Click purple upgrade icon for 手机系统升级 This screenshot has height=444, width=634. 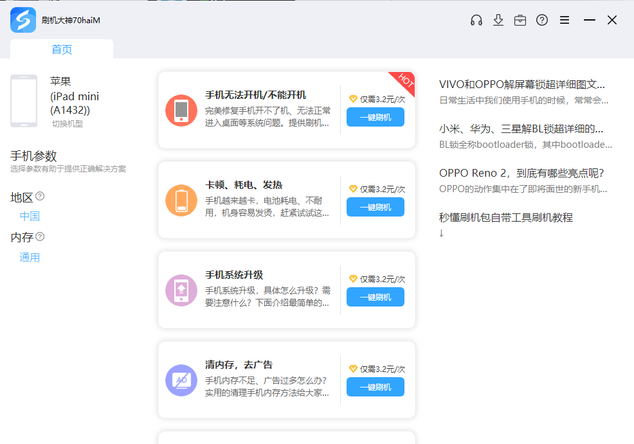tap(181, 290)
